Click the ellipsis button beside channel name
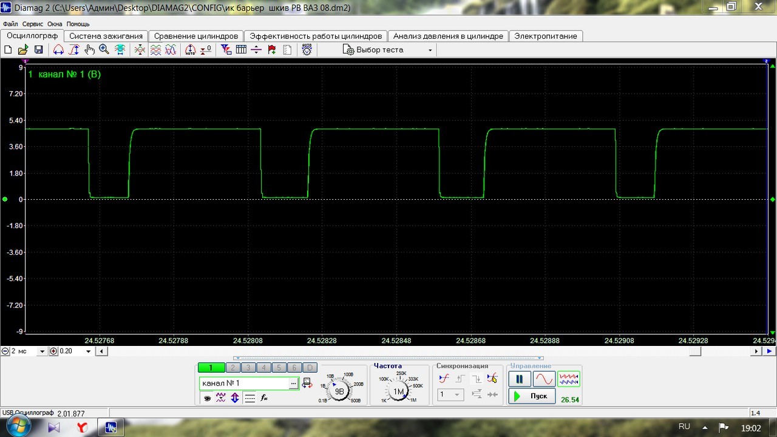The height and width of the screenshot is (437, 777). pyautogui.click(x=294, y=383)
